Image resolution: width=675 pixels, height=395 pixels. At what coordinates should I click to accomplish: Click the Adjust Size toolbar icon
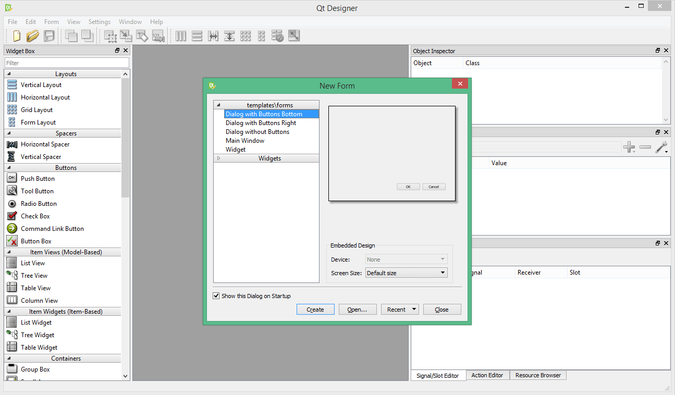[x=293, y=36]
